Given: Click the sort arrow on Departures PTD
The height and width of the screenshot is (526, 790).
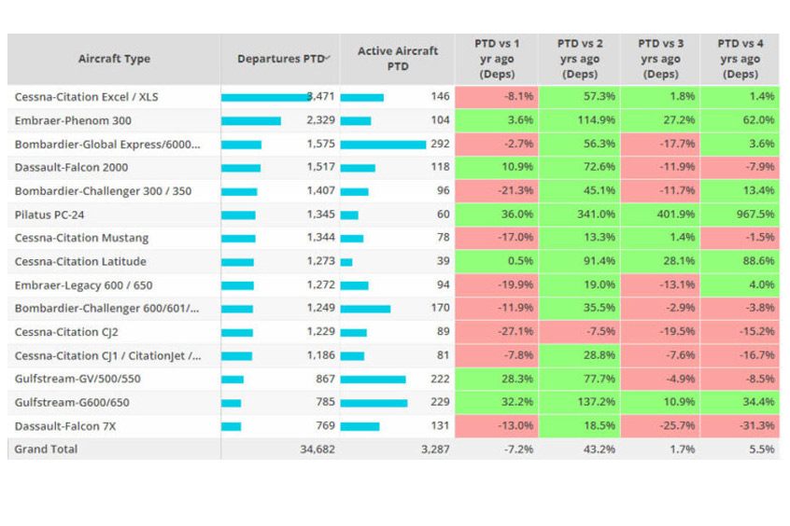Looking at the screenshot, I should pos(328,58).
